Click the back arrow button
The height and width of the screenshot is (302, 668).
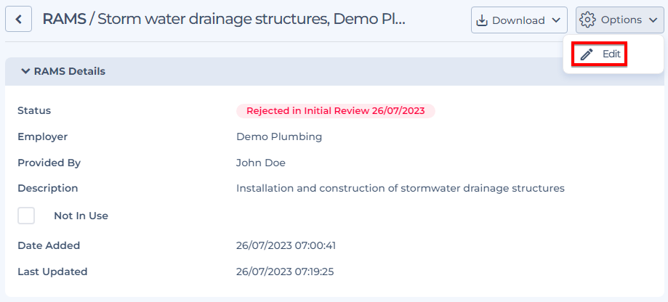tap(18, 20)
